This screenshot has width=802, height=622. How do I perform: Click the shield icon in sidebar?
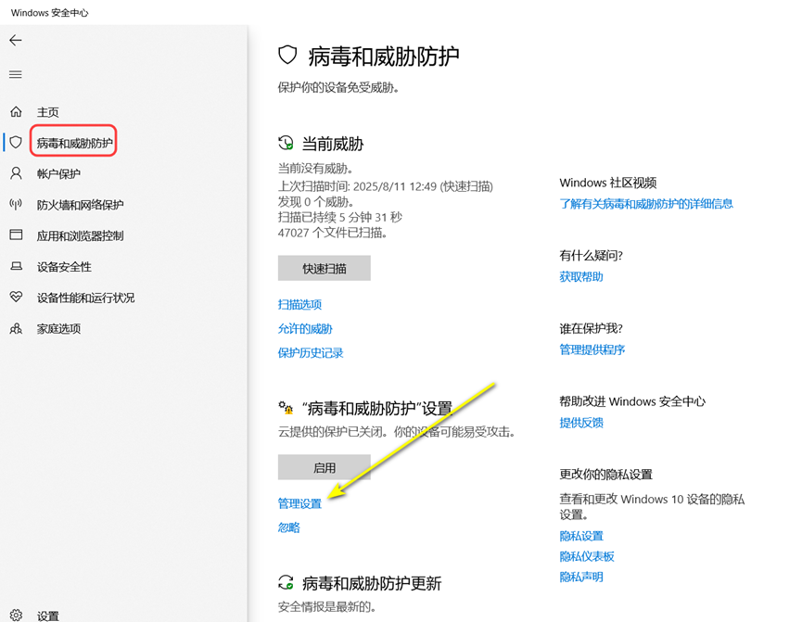[17, 142]
